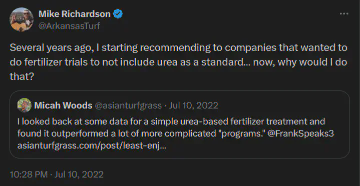Select the main tweet text about urea
360x186 pixels.
(x=178, y=62)
